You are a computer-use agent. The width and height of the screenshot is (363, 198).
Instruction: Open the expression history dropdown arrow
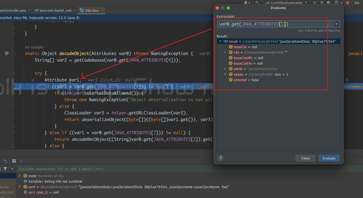337,24
